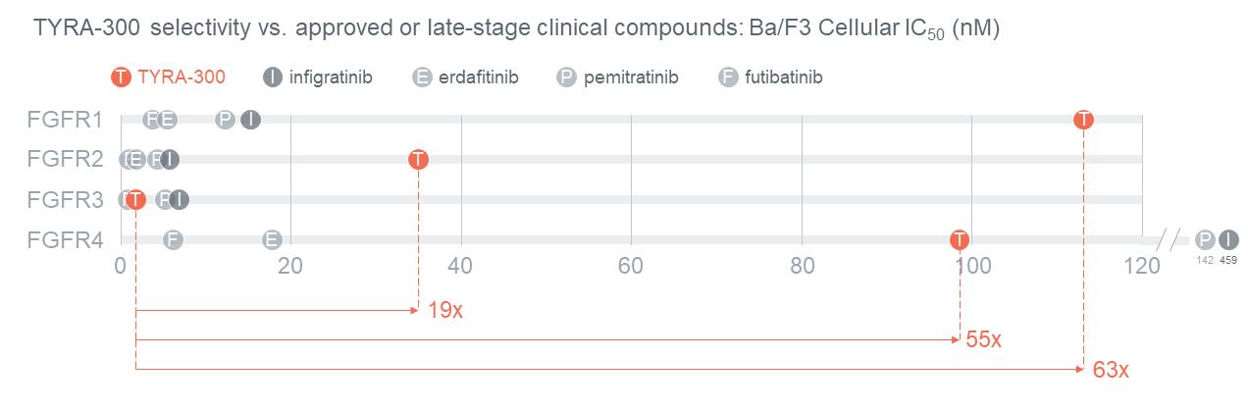Image resolution: width=1248 pixels, height=408 pixels.
Task: Click the erdafitinib legend circle icon
Action: click(423, 77)
